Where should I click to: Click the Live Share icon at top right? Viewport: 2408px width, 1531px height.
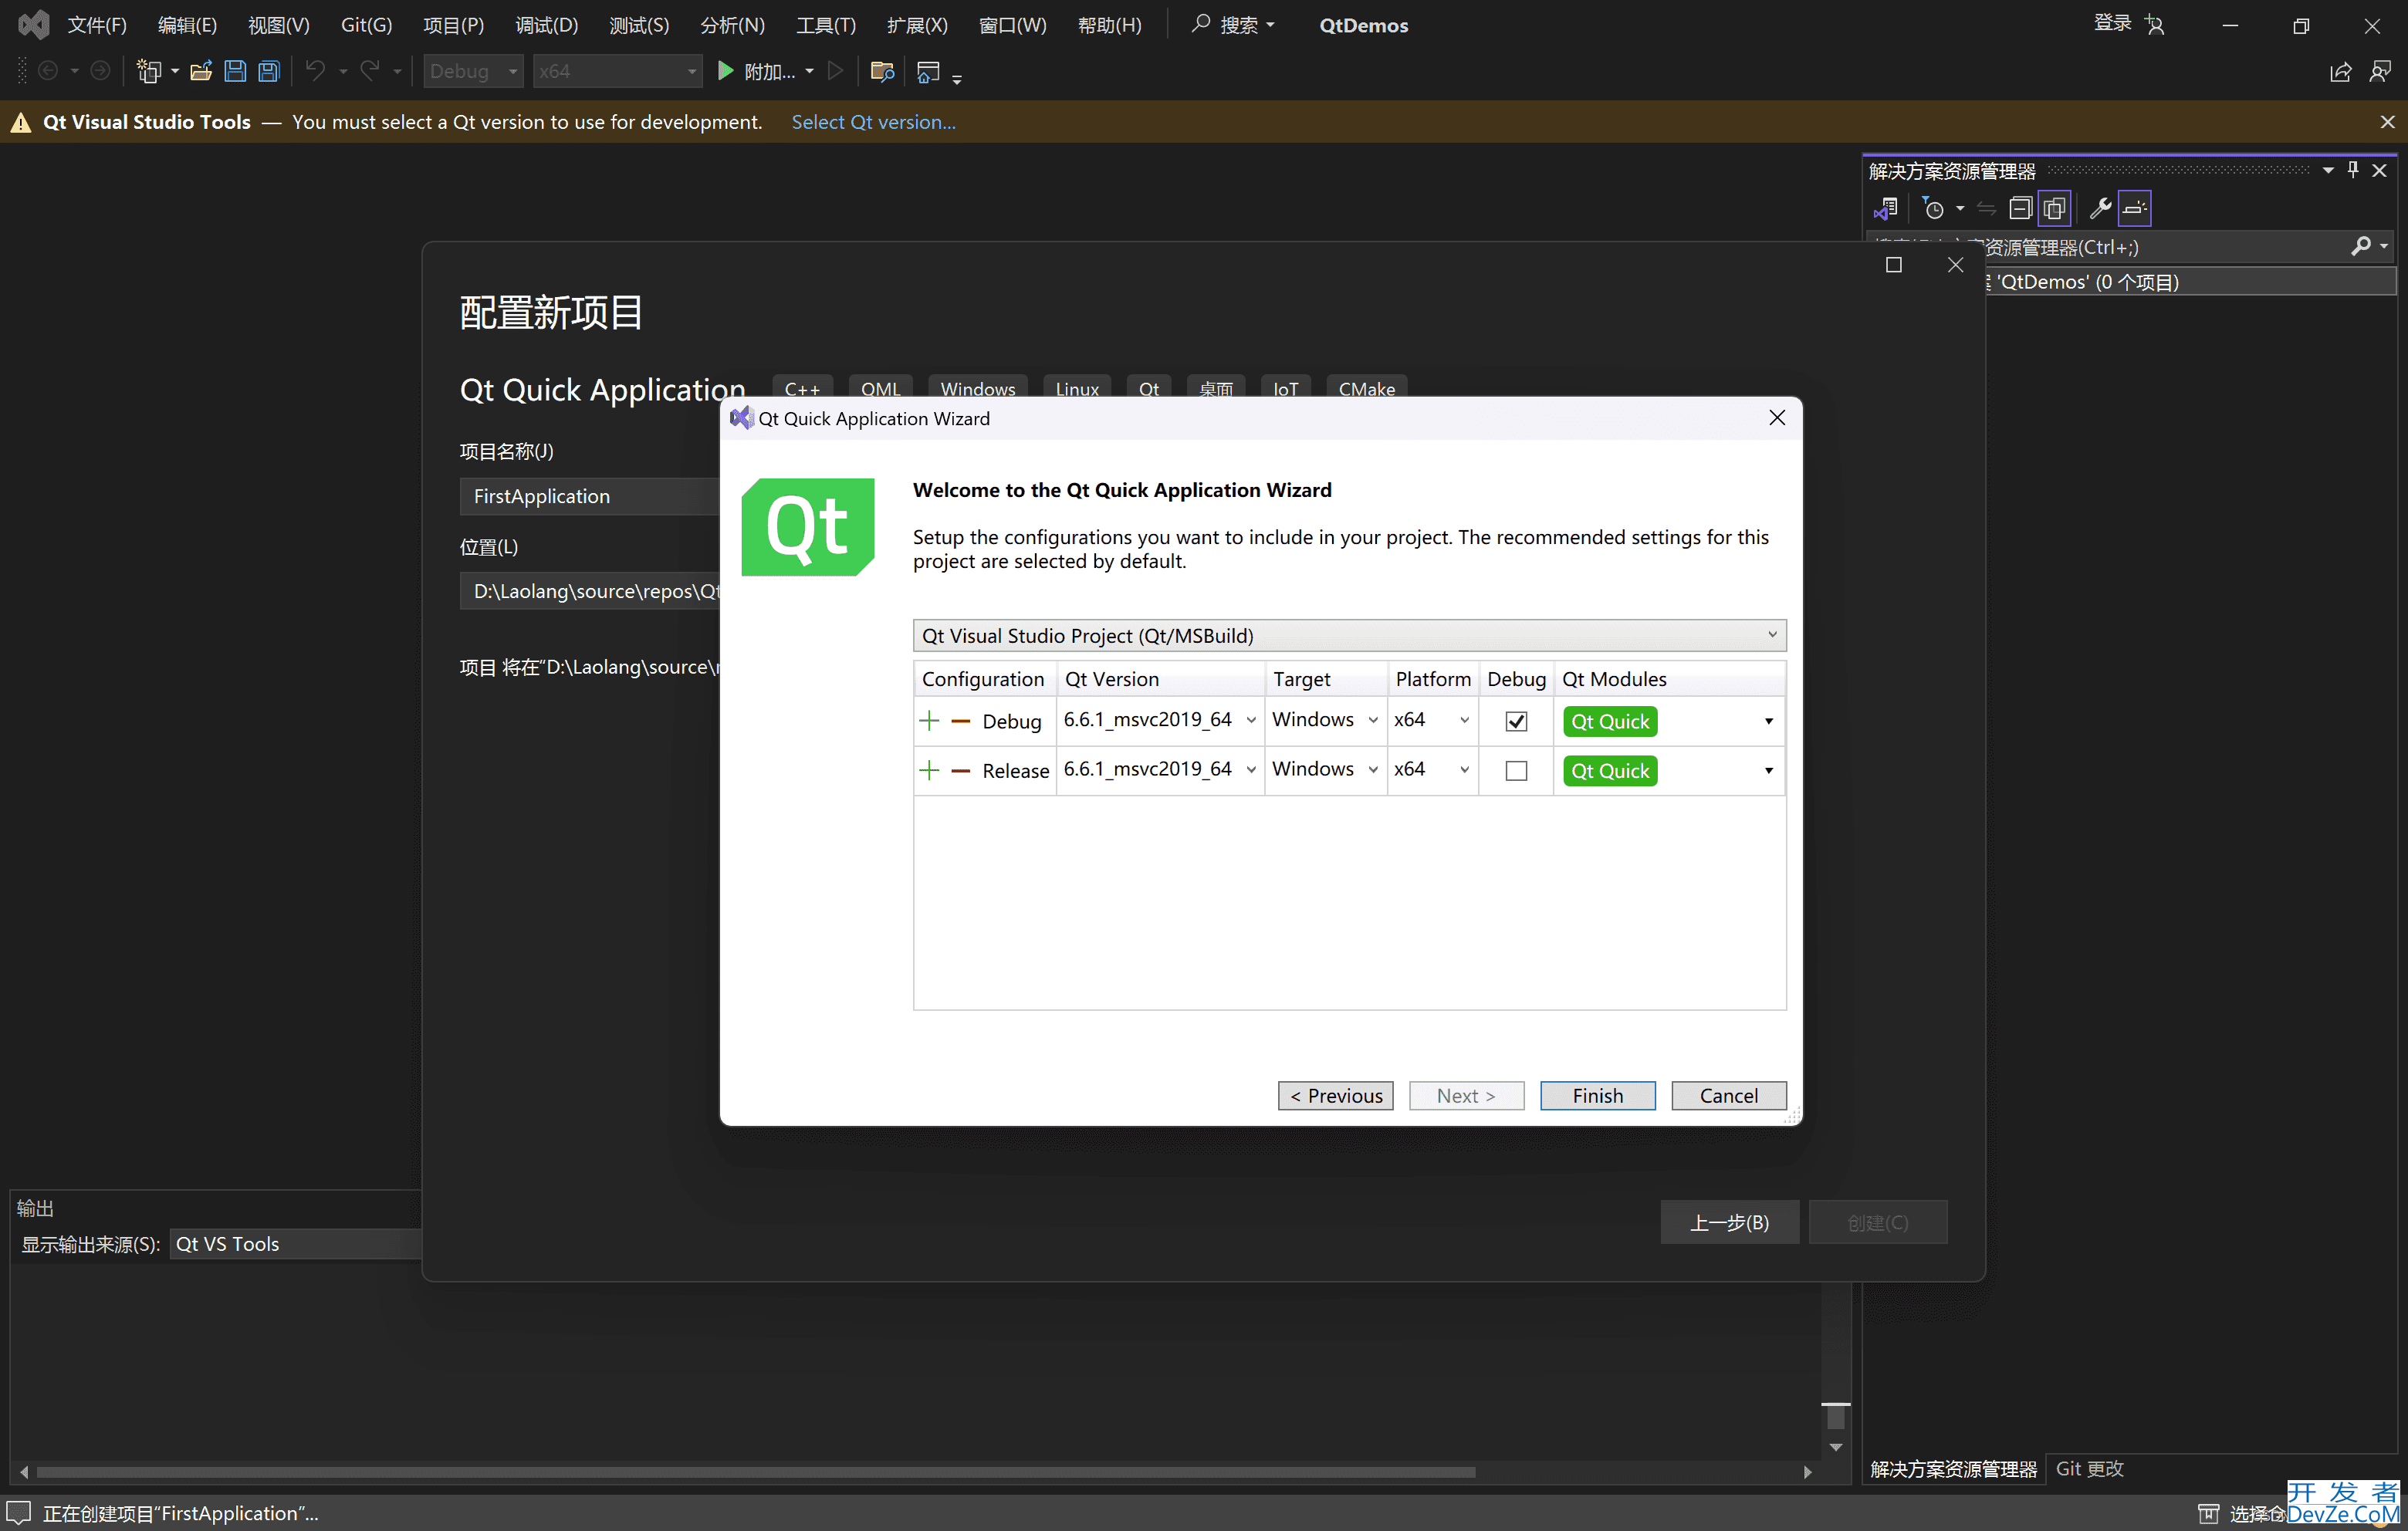2340,72
